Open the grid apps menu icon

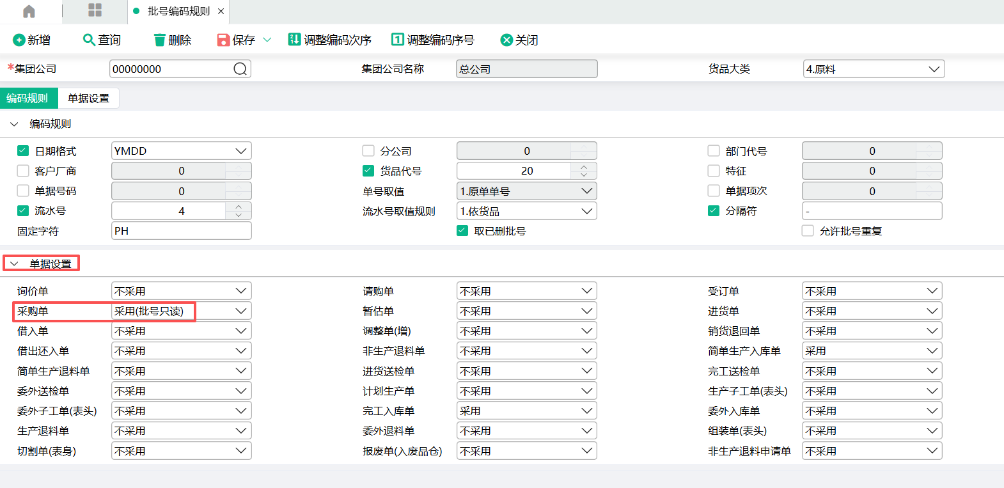95,10
